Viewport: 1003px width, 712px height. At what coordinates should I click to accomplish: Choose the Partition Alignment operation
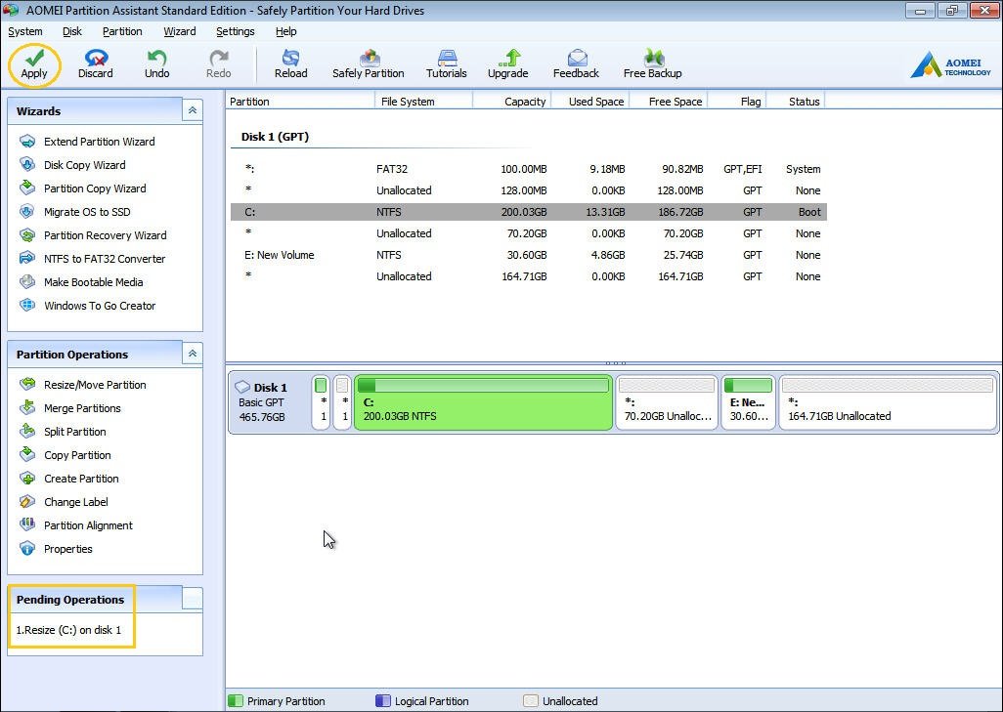pyautogui.click(x=76, y=525)
